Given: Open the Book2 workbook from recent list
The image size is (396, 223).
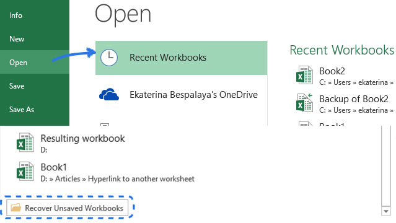Looking at the screenshot, I should point(345,76).
